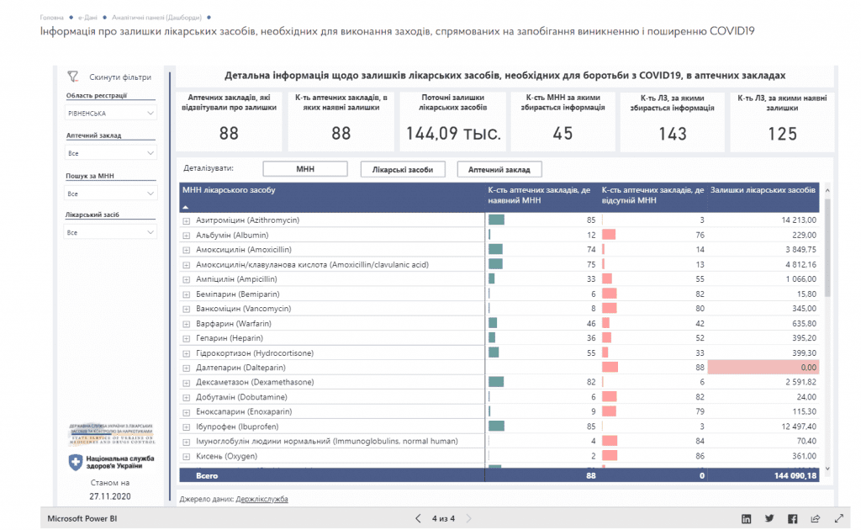Select the МНН detail button
The image size is (861, 530).
pos(304,169)
